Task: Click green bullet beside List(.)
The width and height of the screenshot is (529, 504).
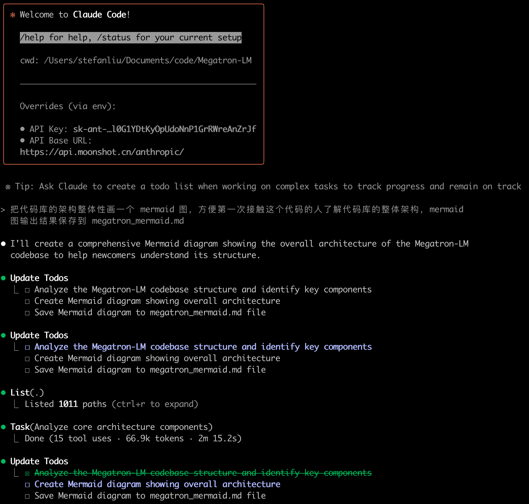Action: point(3,393)
